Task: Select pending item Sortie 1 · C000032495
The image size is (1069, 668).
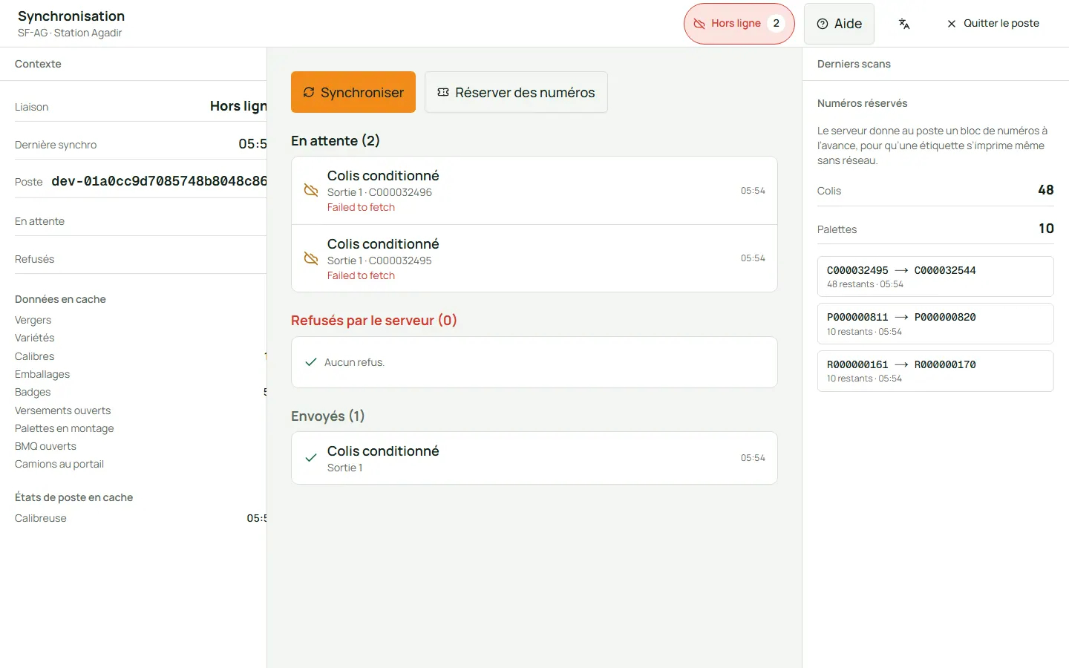Action: click(x=534, y=258)
